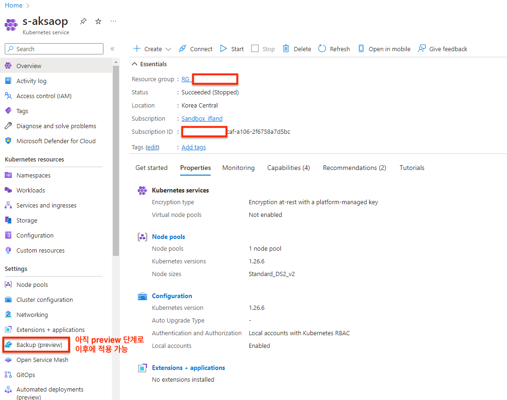Click the Start toolbar label
This screenshot has height=400, width=507.
point(238,49)
